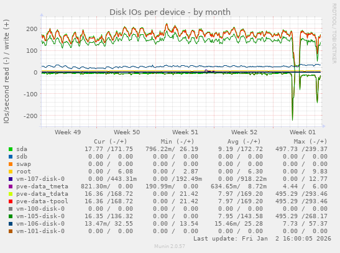
Task: Click the vm-107-disk-0 legend swatch
Action: (11, 179)
